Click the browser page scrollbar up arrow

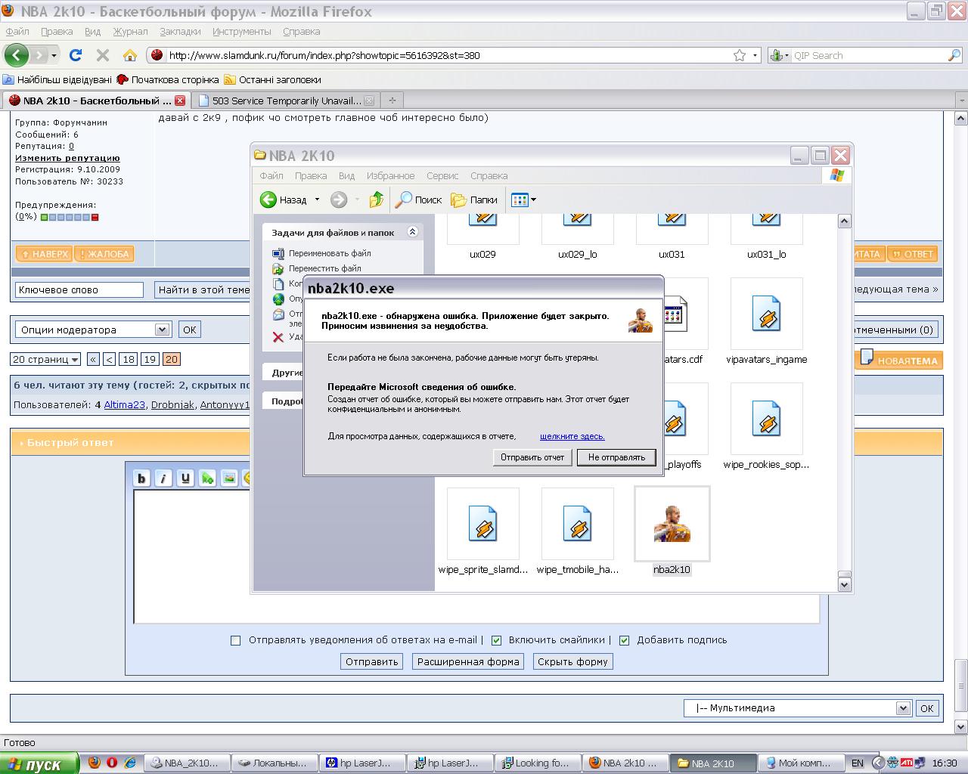coord(961,119)
